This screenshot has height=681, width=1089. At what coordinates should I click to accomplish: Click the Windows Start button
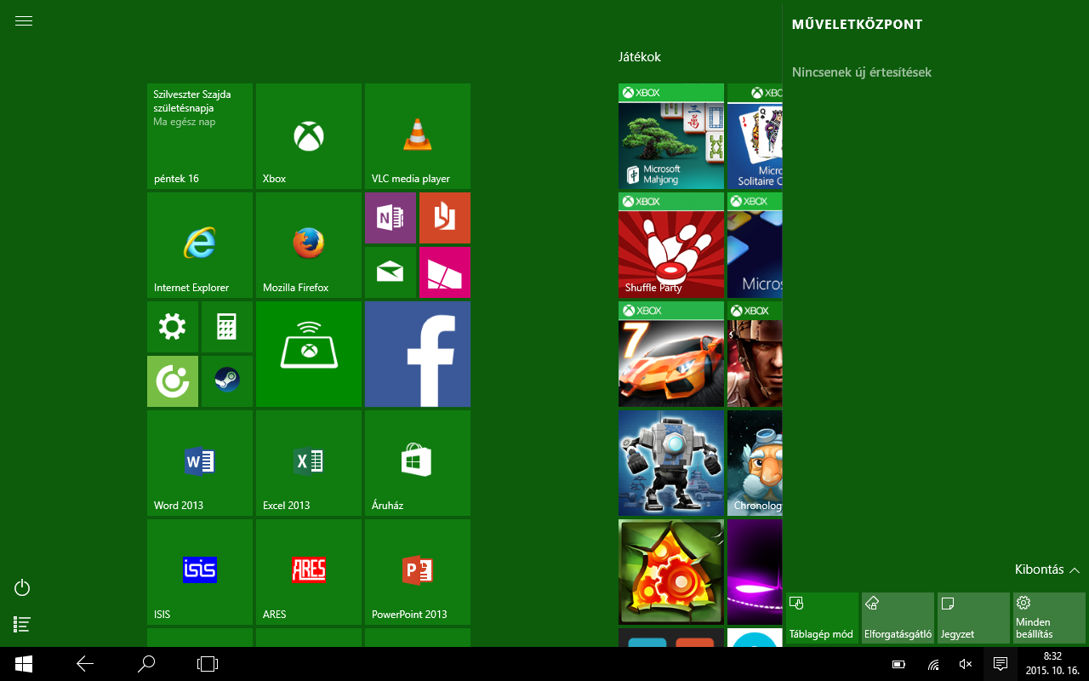click(24, 664)
